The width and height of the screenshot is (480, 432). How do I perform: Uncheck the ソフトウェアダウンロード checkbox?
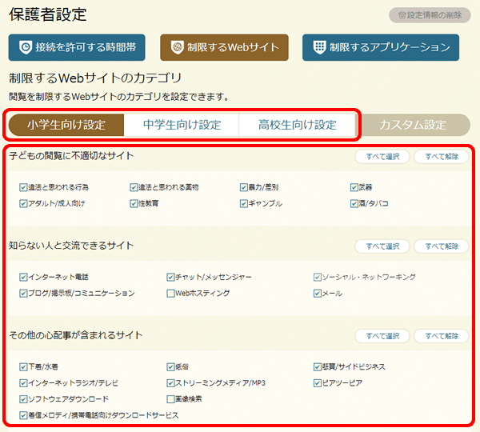point(23,399)
